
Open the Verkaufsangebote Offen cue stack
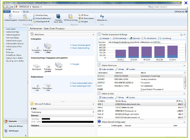click(x=37, y=50)
